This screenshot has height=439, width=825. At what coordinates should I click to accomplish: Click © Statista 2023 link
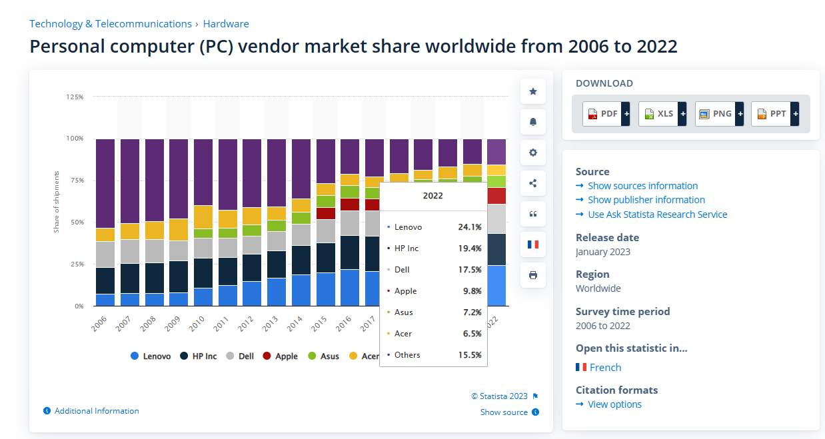499,396
